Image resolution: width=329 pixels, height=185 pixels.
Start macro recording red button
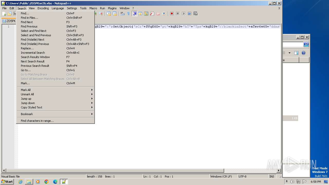[x=172, y=14]
